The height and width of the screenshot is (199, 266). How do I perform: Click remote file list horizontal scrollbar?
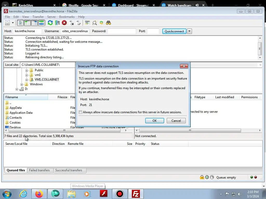190,131
